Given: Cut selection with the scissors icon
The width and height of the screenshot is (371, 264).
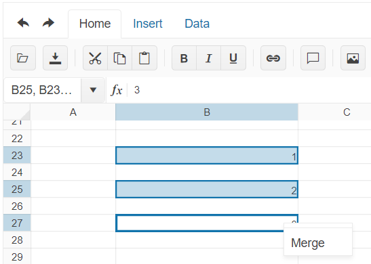Looking at the screenshot, I should pos(95,58).
